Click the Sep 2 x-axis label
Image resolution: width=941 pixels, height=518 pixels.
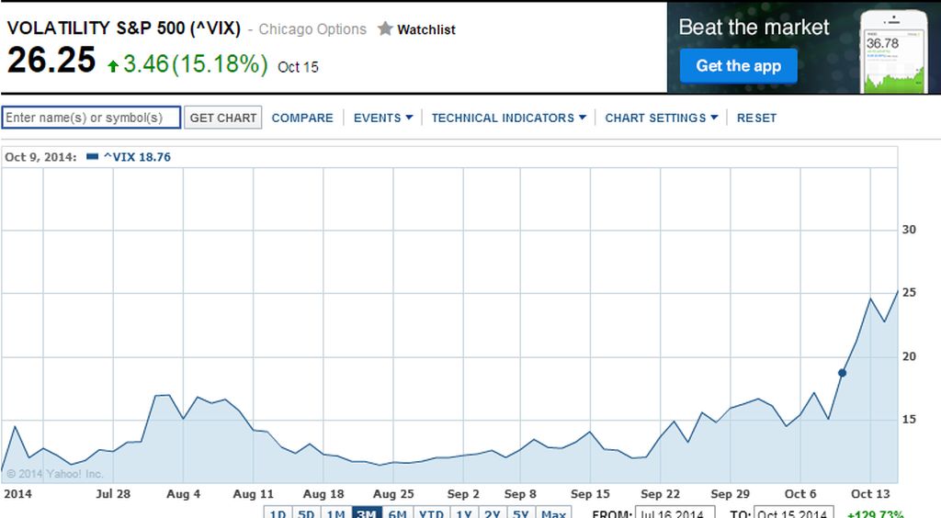[x=463, y=494]
